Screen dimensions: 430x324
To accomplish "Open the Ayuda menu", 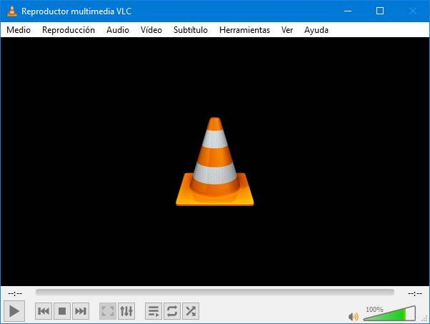I will pyautogui.click(x=316, y=29).
